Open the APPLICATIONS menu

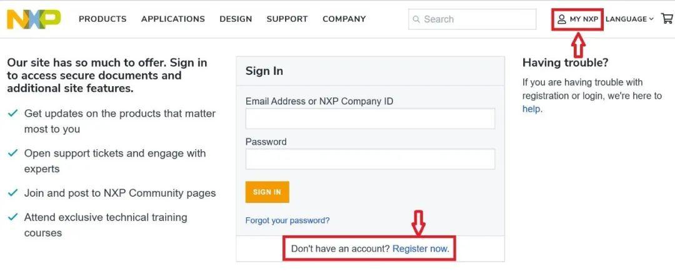pyautogui.click(x=173, y=19)
